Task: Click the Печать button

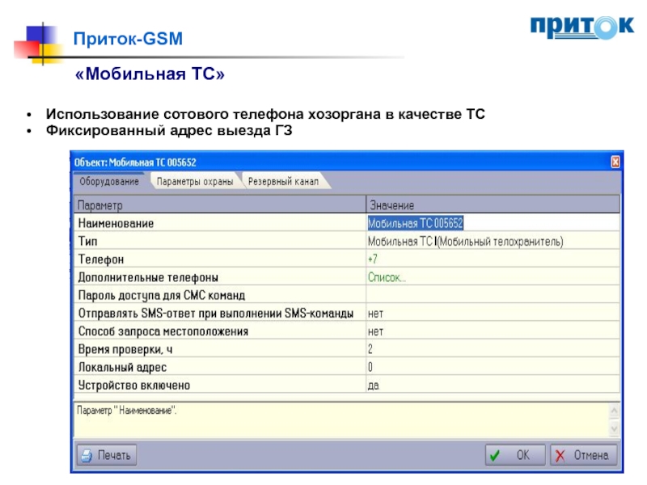Action: coord(107,455)
